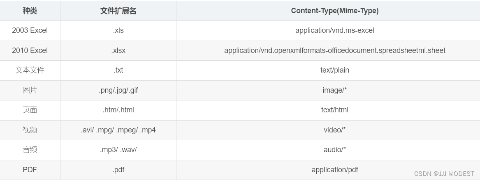The width and height of the screenshot is (480, 180).
Task: Select the 图片 row label
Action: pyautogui.click(x=30, y=90)
